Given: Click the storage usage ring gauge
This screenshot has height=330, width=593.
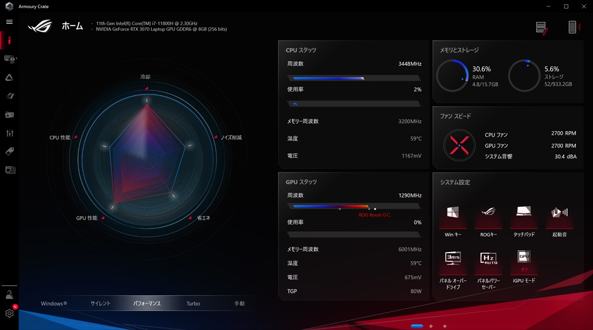Looking at the screenshot, I should tap(524, 76).
